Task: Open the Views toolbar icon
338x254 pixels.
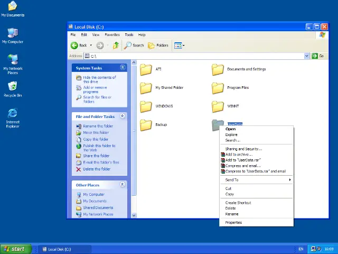Action: pos(178,46)
